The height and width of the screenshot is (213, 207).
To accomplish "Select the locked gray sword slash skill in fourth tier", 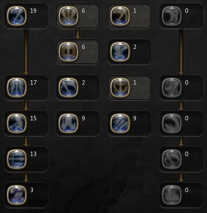I will pos(172,159).
